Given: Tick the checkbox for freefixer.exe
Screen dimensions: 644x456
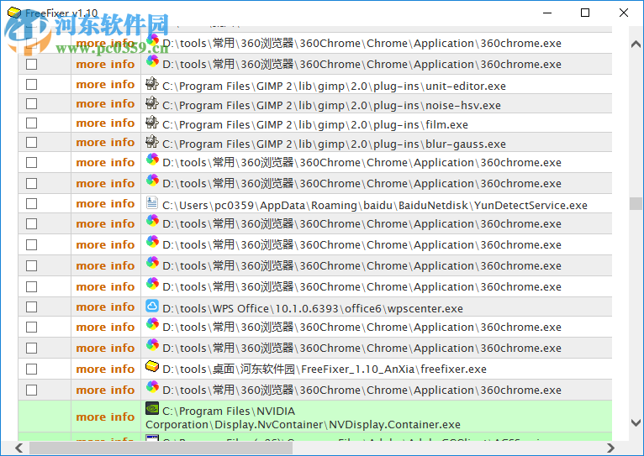Looking at the screenshot, I should [x=32, y=369].
